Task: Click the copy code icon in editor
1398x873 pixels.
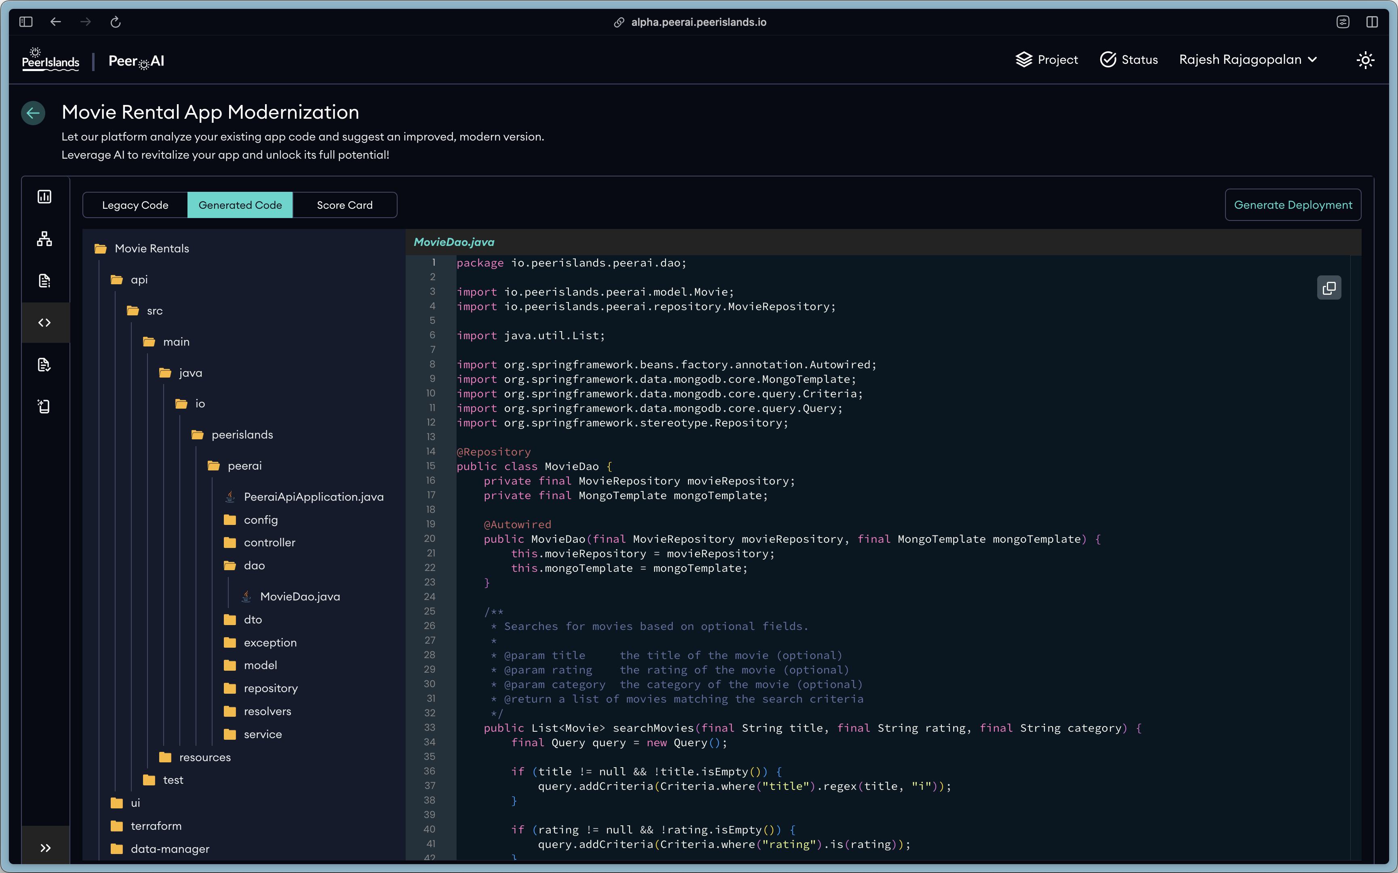Action: (1329, 288)
